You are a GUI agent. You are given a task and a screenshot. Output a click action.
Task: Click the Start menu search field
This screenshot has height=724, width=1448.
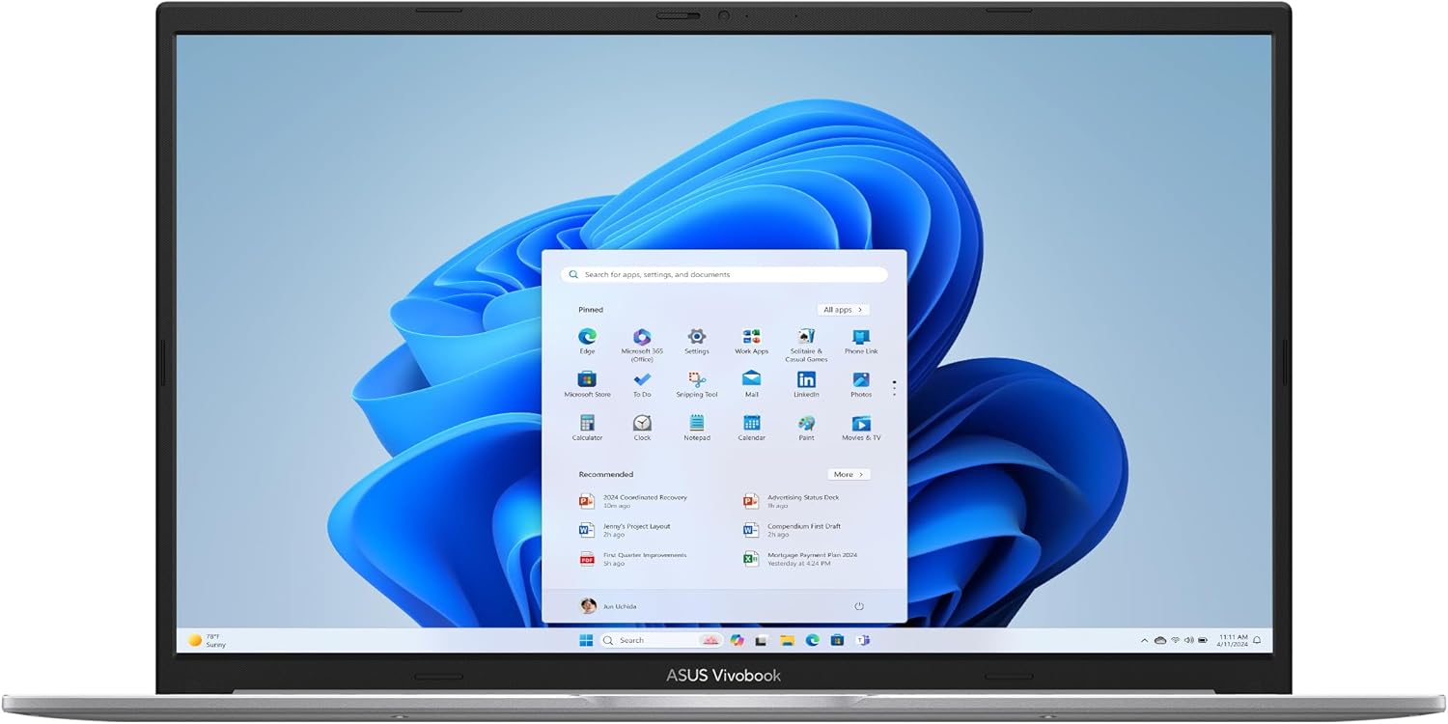click(724, 275)
